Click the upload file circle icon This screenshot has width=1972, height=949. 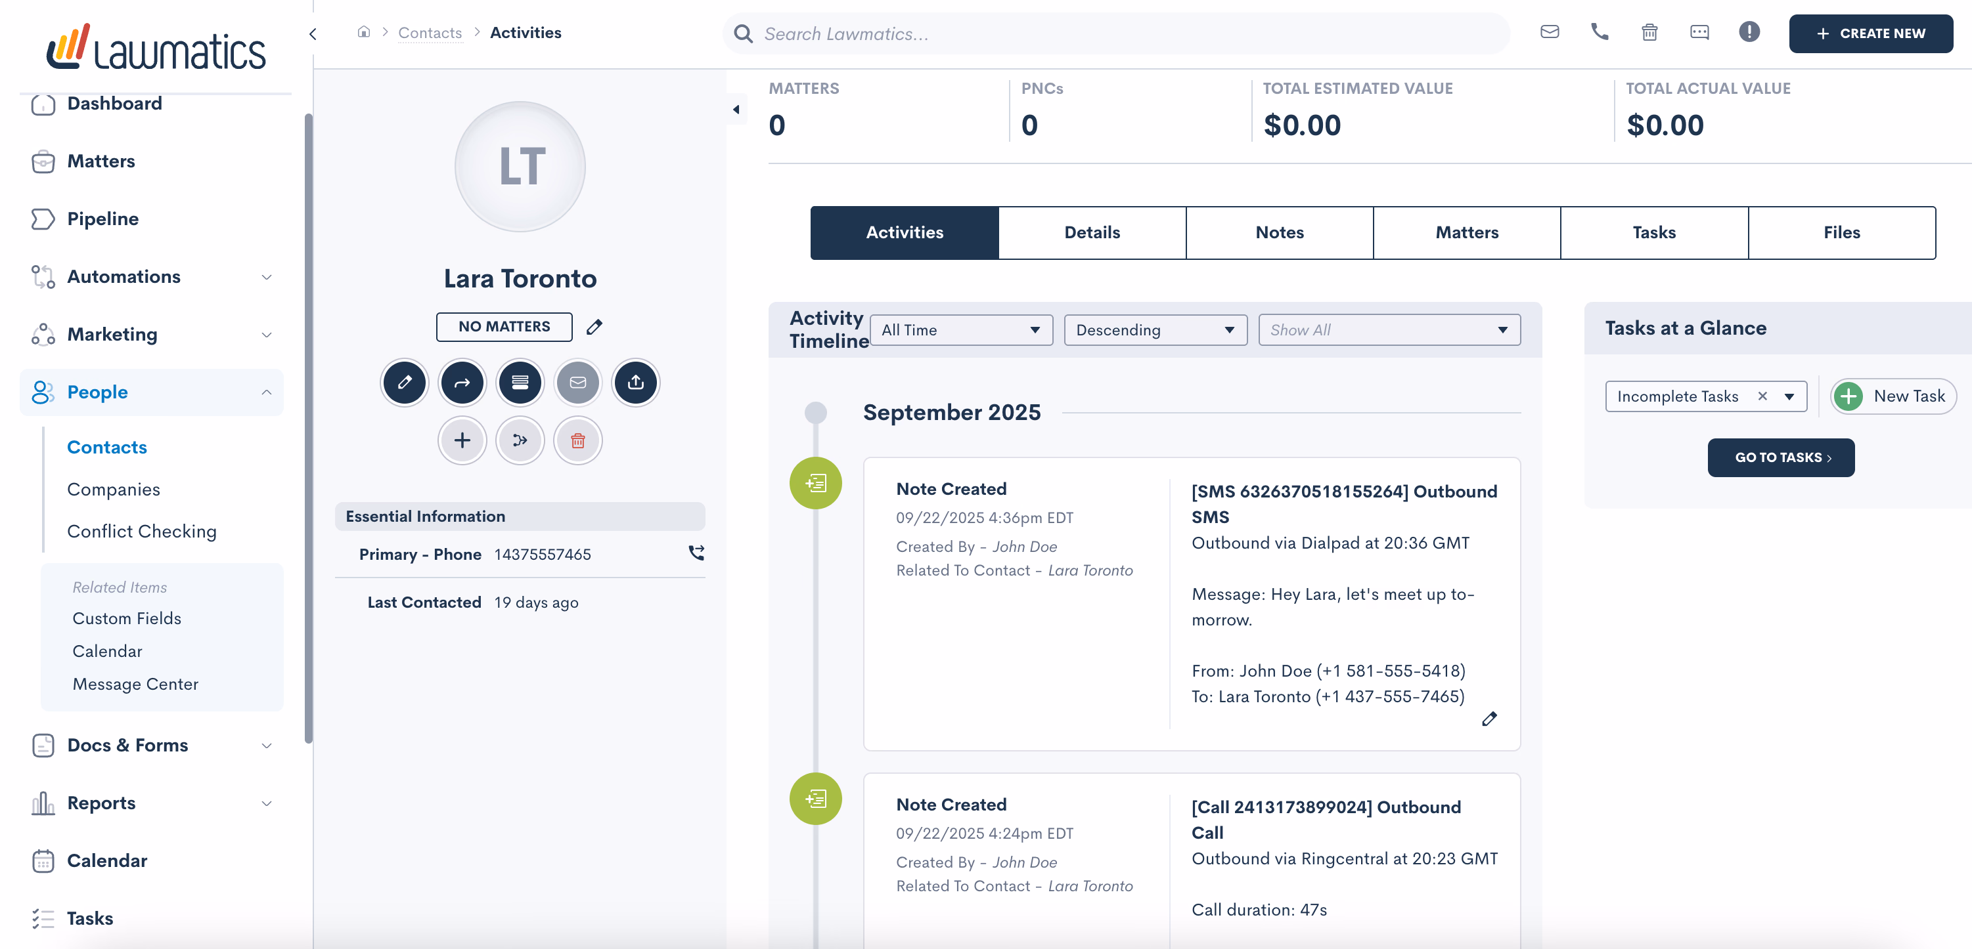tap(635, 383)
